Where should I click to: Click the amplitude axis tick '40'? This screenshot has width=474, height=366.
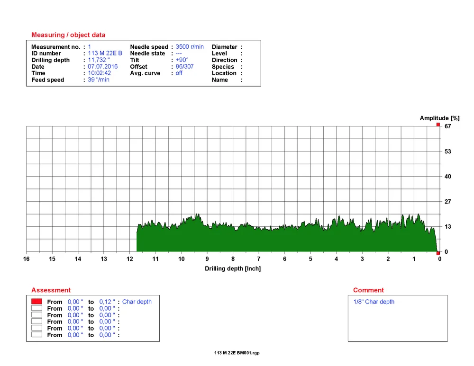click(x=448, y=176)
